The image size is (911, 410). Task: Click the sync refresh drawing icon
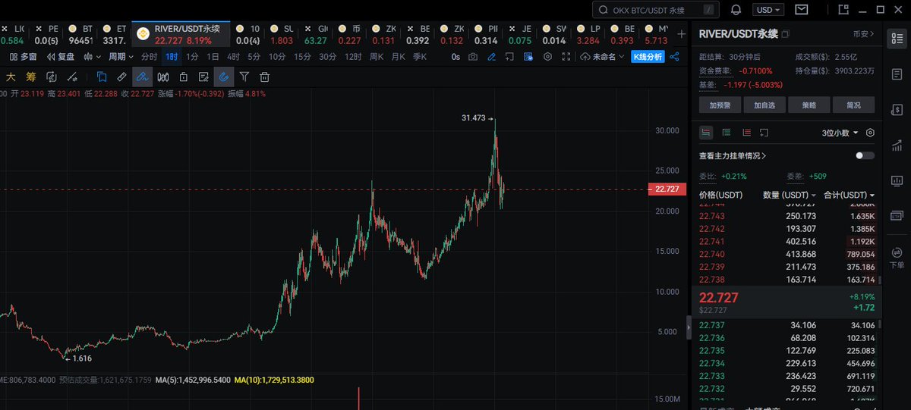click(52, 77)
